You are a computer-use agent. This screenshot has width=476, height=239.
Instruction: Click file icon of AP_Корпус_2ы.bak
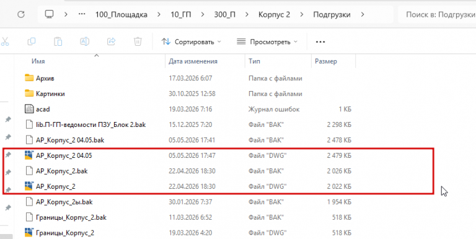29,202
